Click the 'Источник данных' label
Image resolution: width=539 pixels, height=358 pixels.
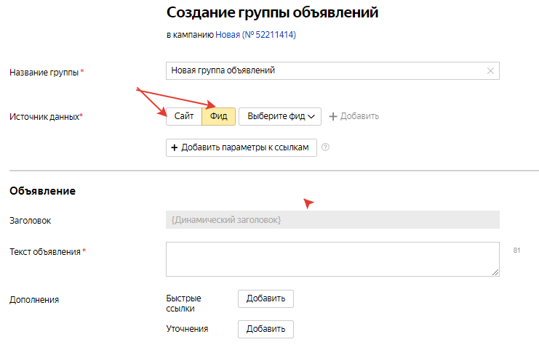[44, 116]
